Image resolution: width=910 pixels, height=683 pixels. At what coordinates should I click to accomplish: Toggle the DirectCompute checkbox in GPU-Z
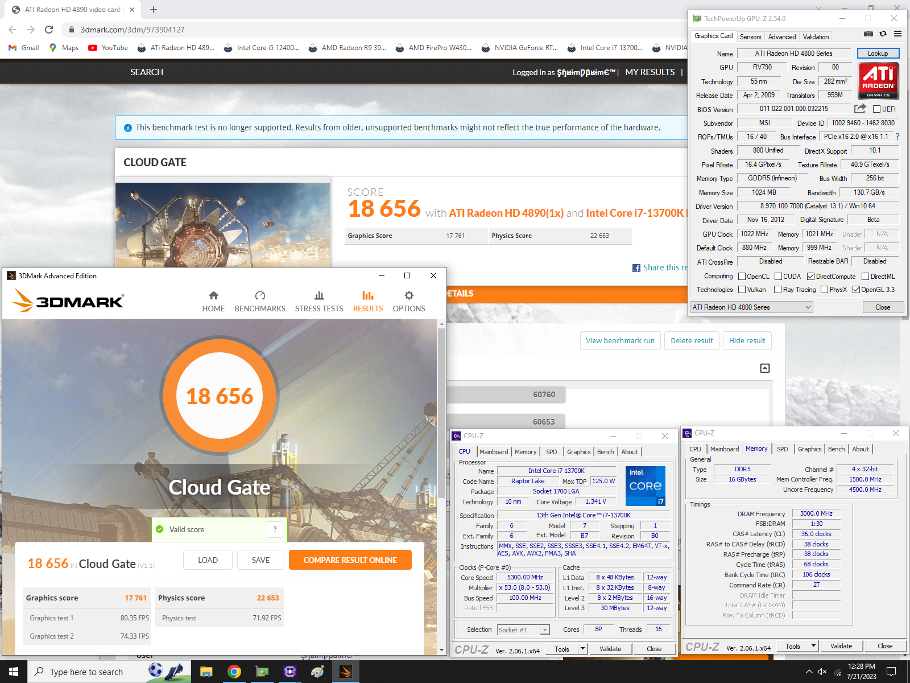click(x=811, y=277)
